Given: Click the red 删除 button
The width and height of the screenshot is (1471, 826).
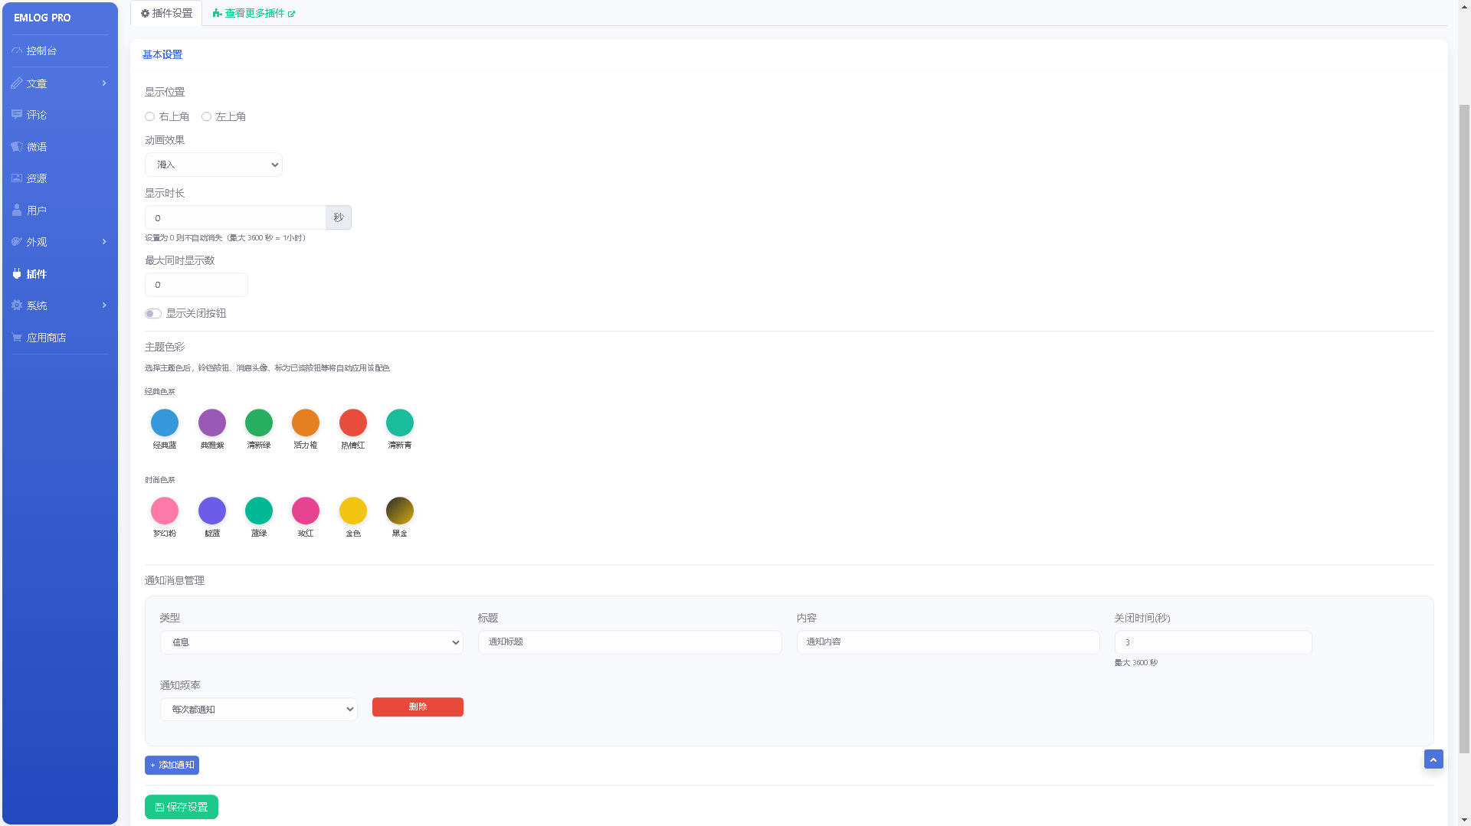Looking at the screenshot, I should coord(418,707).
